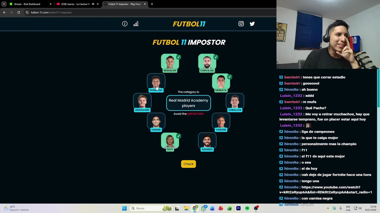Go back in browser history

tap(4, 12)
